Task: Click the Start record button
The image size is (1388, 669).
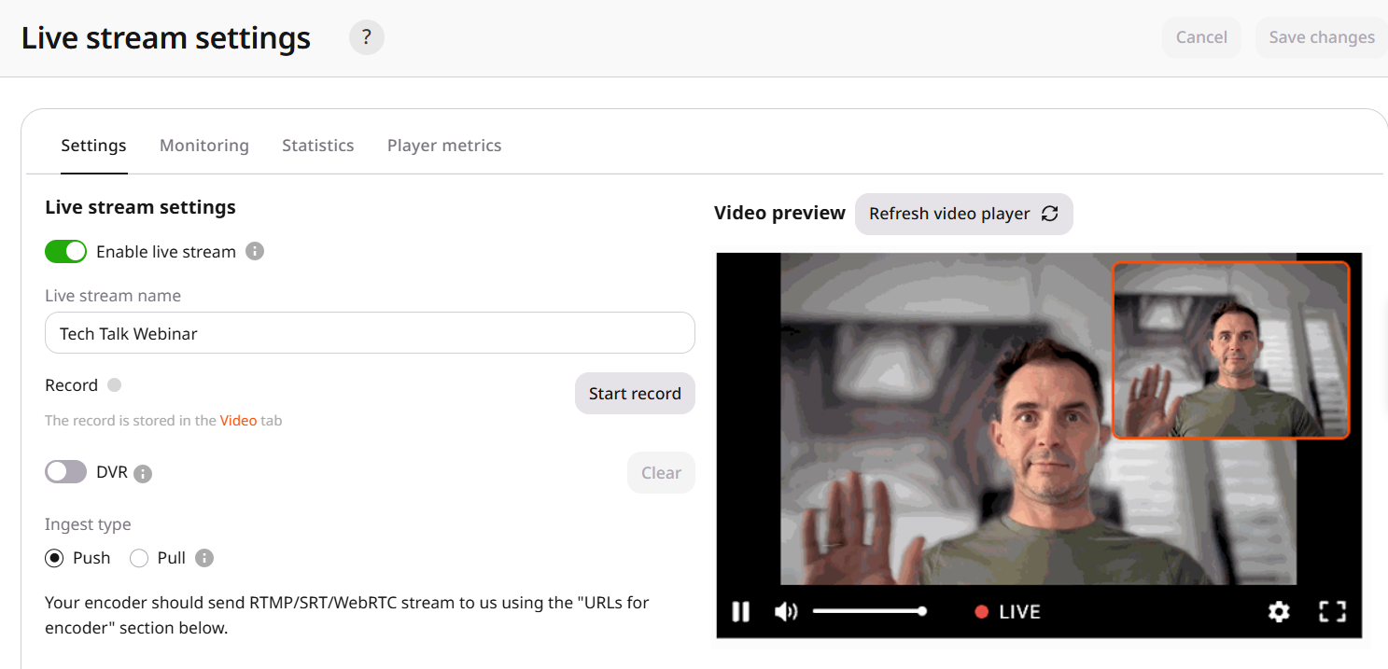Action: click(635, 394)
